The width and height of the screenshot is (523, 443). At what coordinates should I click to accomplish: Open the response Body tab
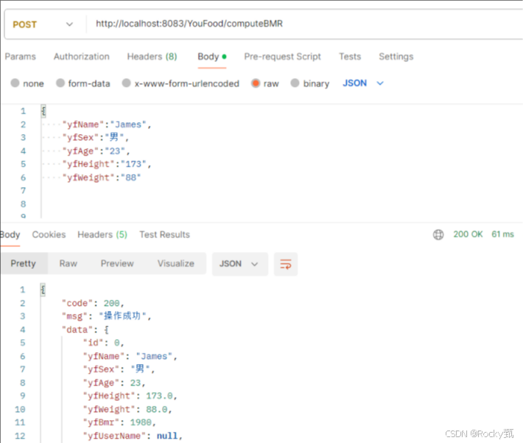[x=10, y=234]
